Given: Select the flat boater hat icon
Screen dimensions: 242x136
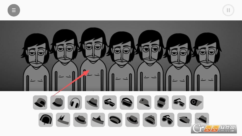Looking at the screenshot, I should 115,120.
